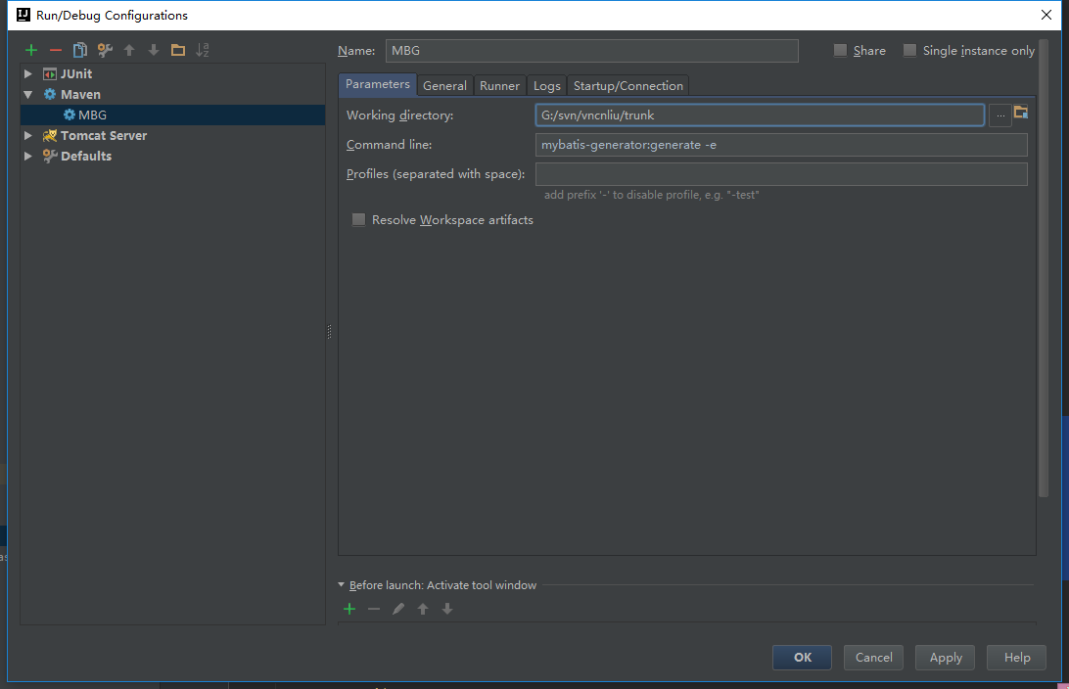Add a new run configuration

(x=31, y=50)
